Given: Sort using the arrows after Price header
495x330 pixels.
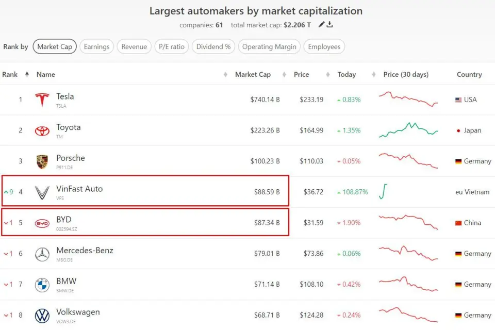Looking at the screenshot, I should coord(328,75).
